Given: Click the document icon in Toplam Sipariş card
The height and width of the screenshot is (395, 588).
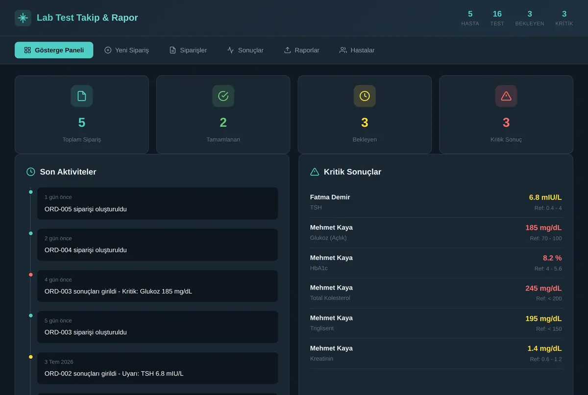Looking at the screenshot, I should (82, 96).
